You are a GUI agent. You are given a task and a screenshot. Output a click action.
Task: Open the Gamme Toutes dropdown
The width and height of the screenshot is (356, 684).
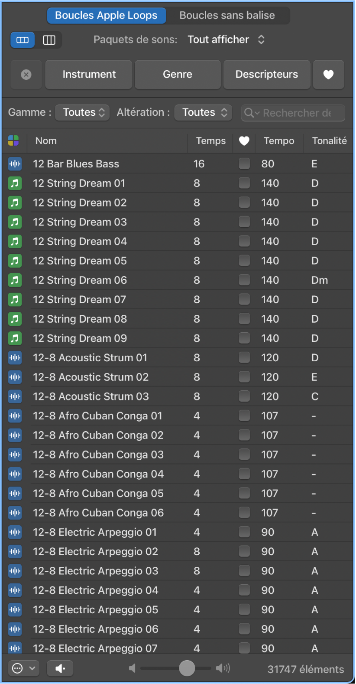tap(83, 112)
